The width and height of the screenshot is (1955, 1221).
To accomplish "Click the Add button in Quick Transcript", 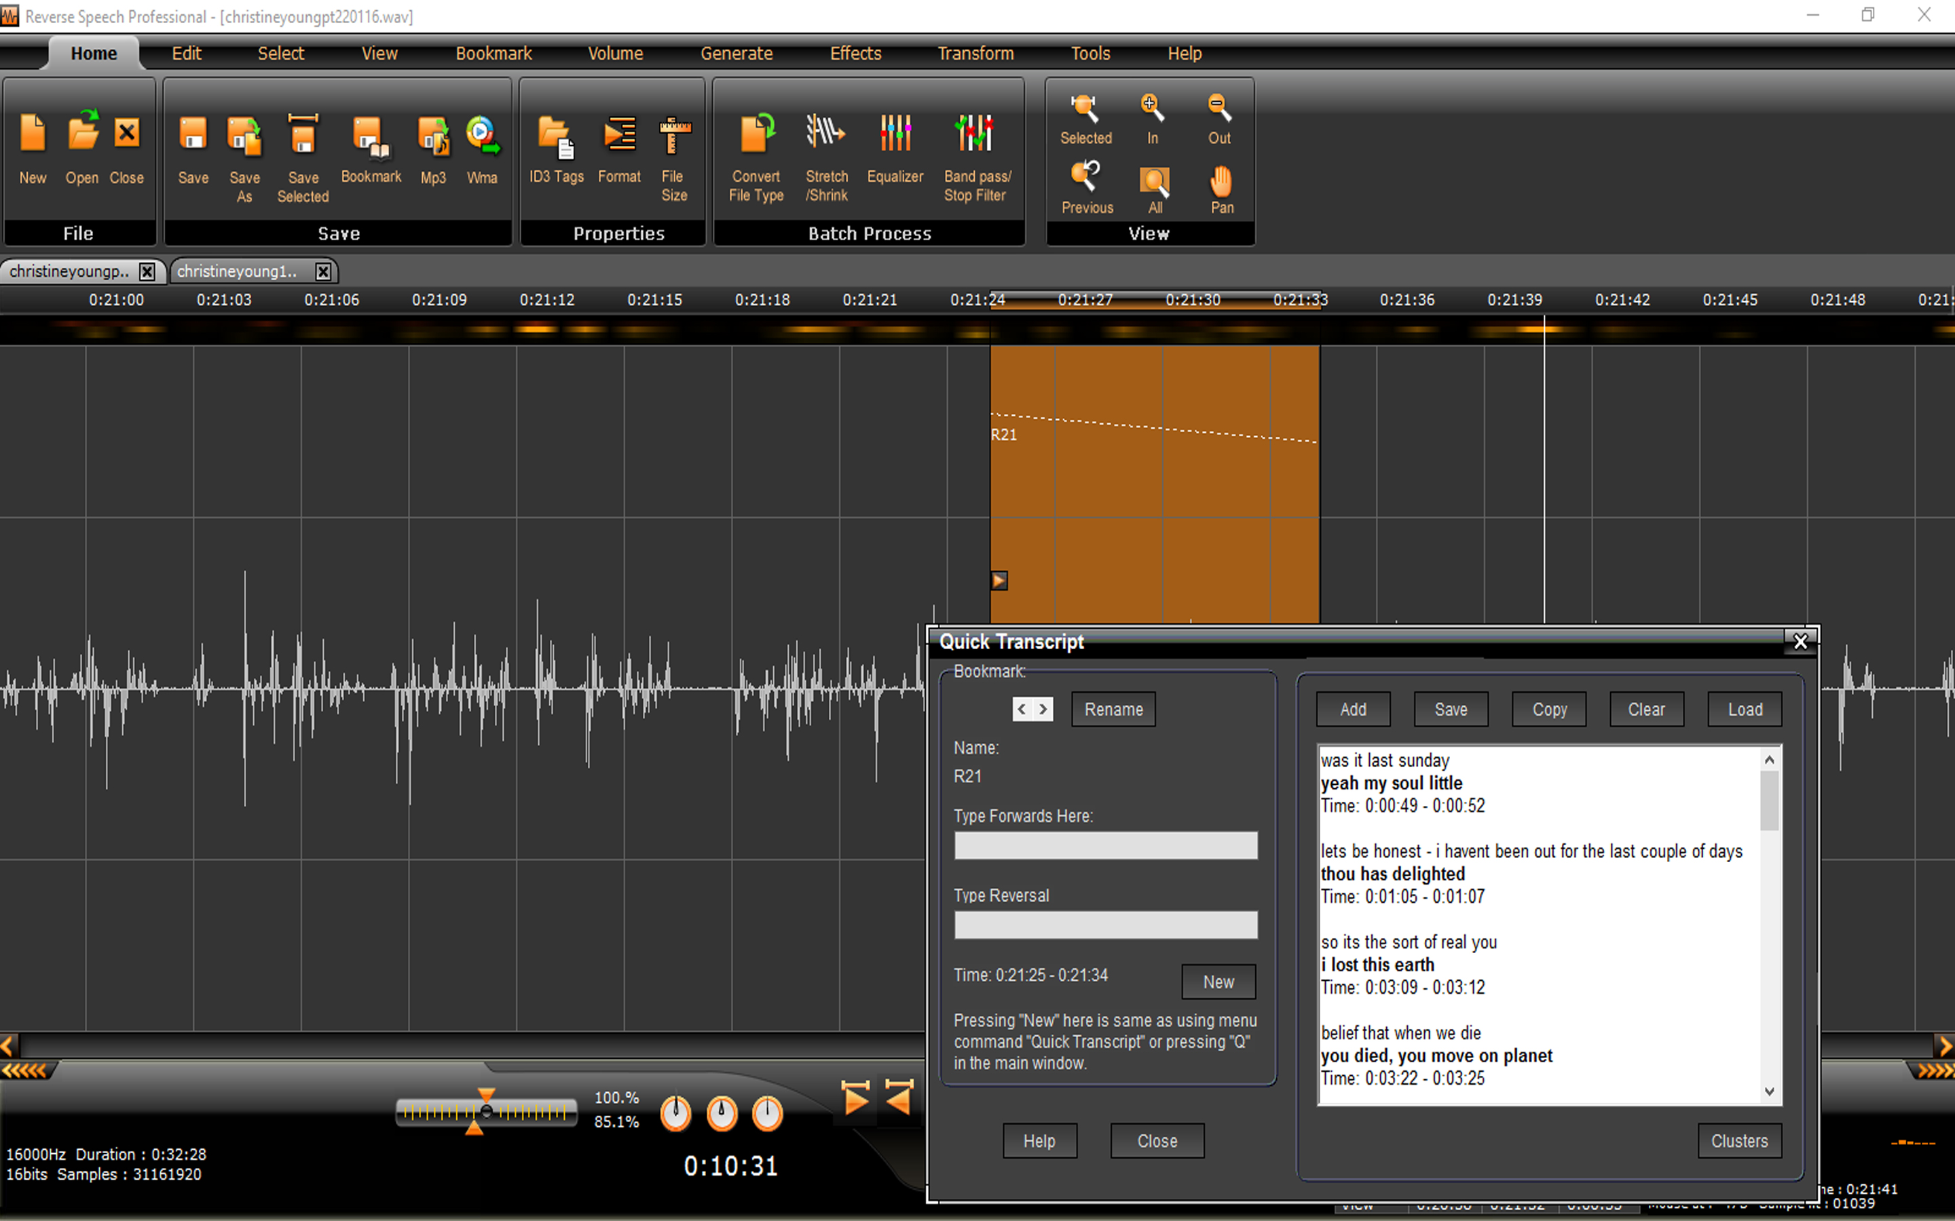I will [x=1353, y=709].
